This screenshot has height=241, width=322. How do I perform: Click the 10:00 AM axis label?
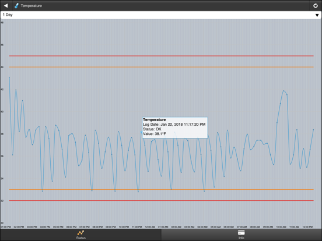(x=281, y=227)
